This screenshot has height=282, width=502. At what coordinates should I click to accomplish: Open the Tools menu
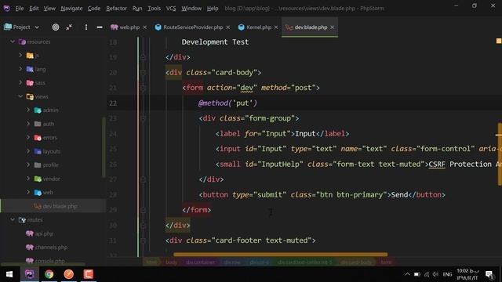pyautogui.click(x=154, y=9)
